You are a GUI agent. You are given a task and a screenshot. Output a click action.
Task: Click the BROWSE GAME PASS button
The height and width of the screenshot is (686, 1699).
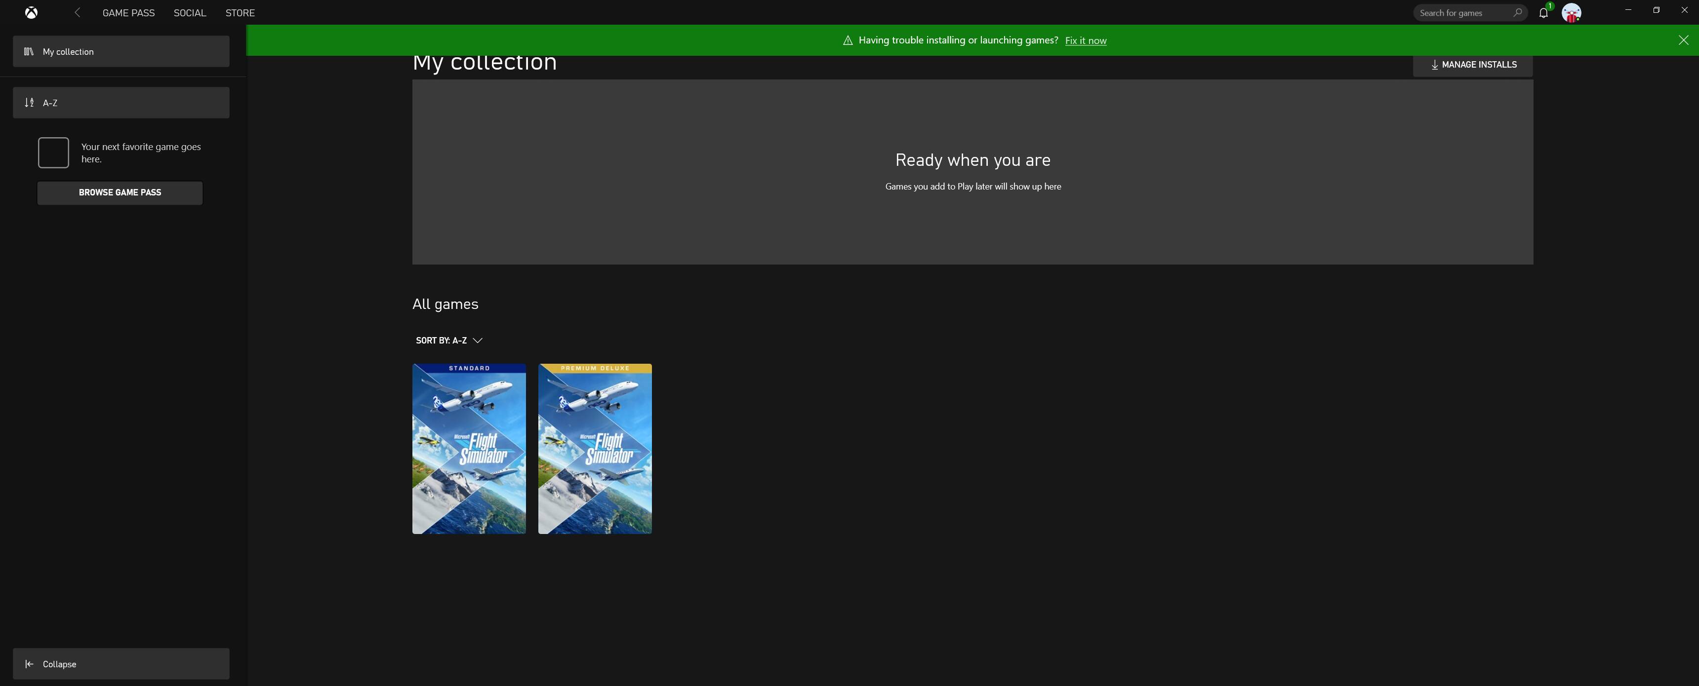(x=120, y=192)
